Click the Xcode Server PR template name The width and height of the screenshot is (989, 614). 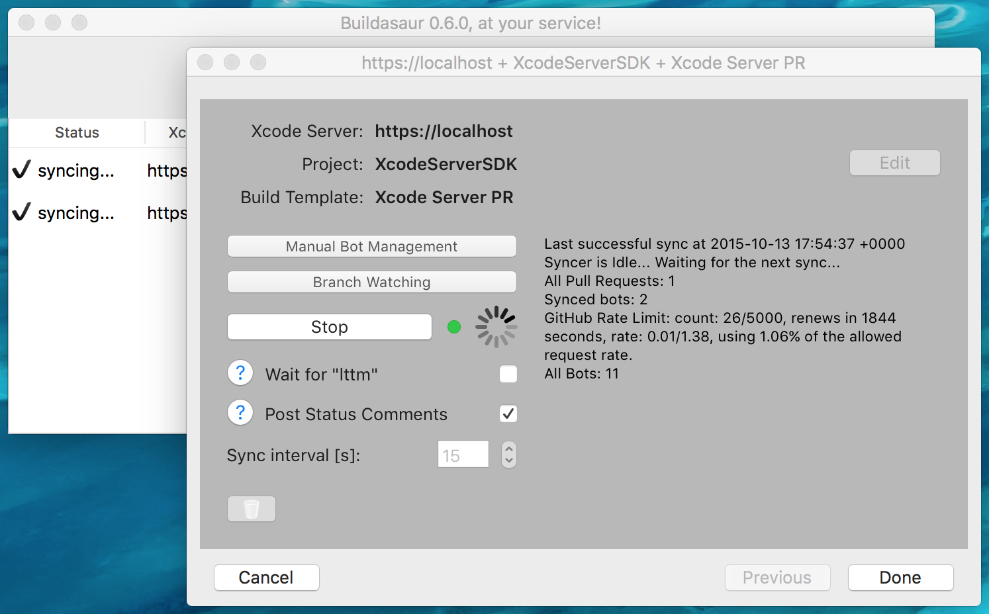click(x=444, y=197)
